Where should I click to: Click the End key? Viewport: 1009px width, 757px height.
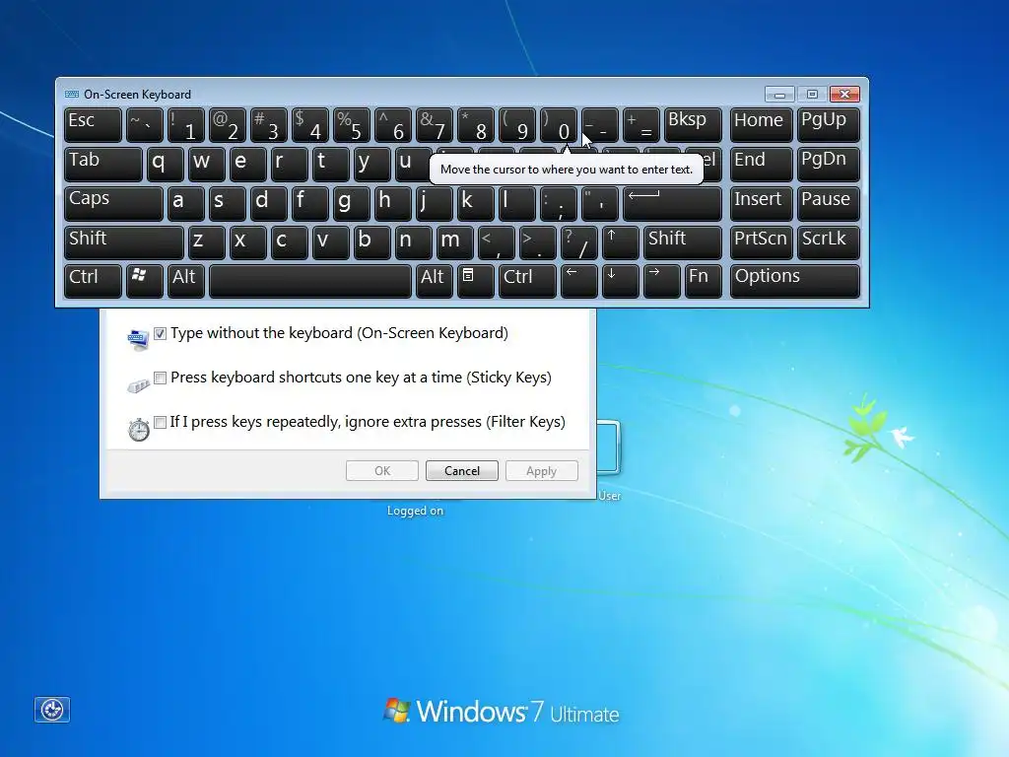click(x=762, y=165)
